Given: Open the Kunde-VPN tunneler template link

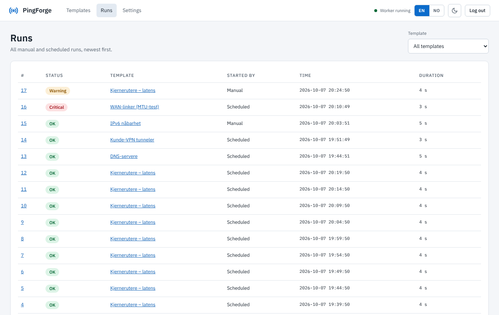Looking at the screenshot, I should [132, 140].
